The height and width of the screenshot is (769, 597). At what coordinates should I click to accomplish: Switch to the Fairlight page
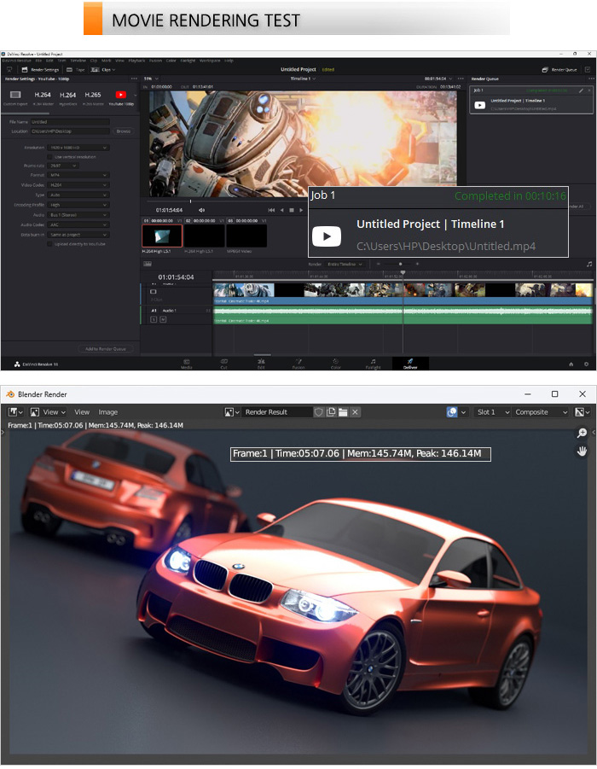[373, 364]
